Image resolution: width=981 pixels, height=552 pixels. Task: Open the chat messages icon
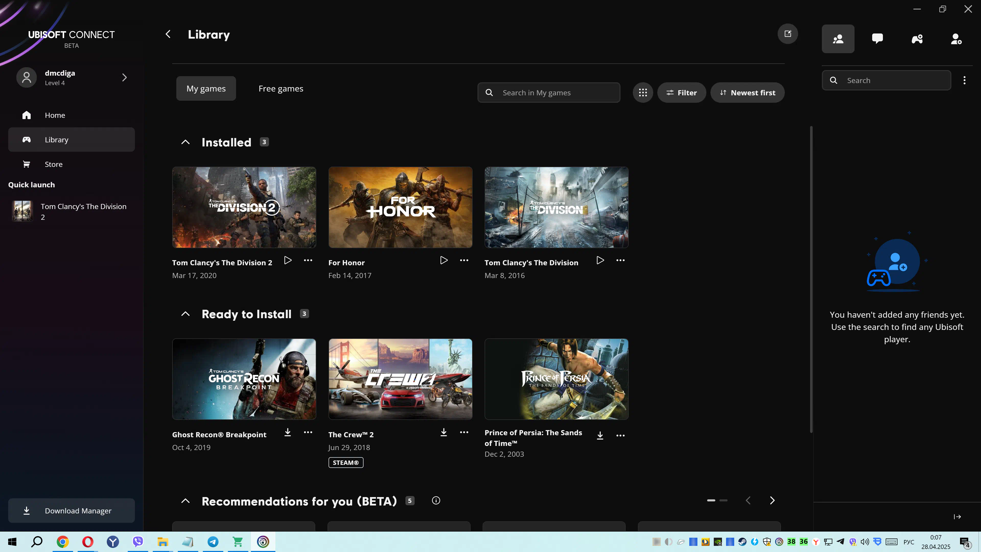click(878, 39)
